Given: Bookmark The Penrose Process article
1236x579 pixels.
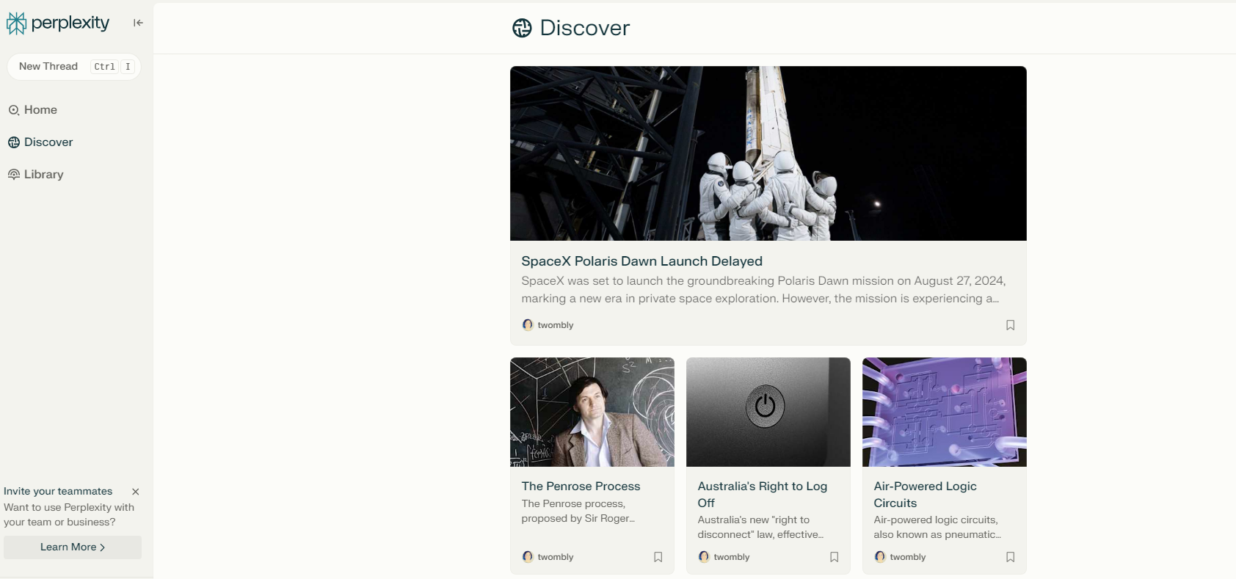Looking at the screenshot, I should (x=658, y=557).
